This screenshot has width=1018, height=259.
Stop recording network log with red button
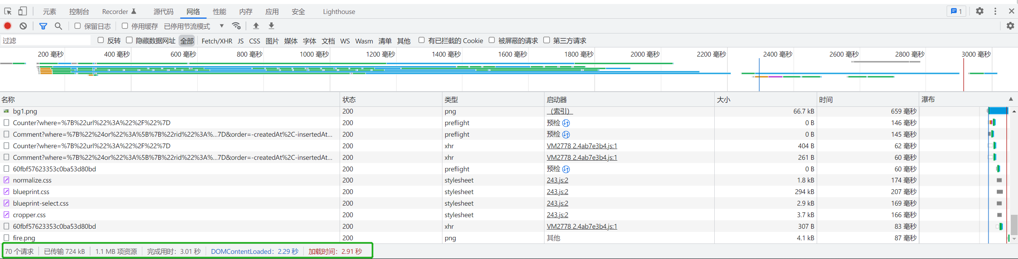click(8, 26)
